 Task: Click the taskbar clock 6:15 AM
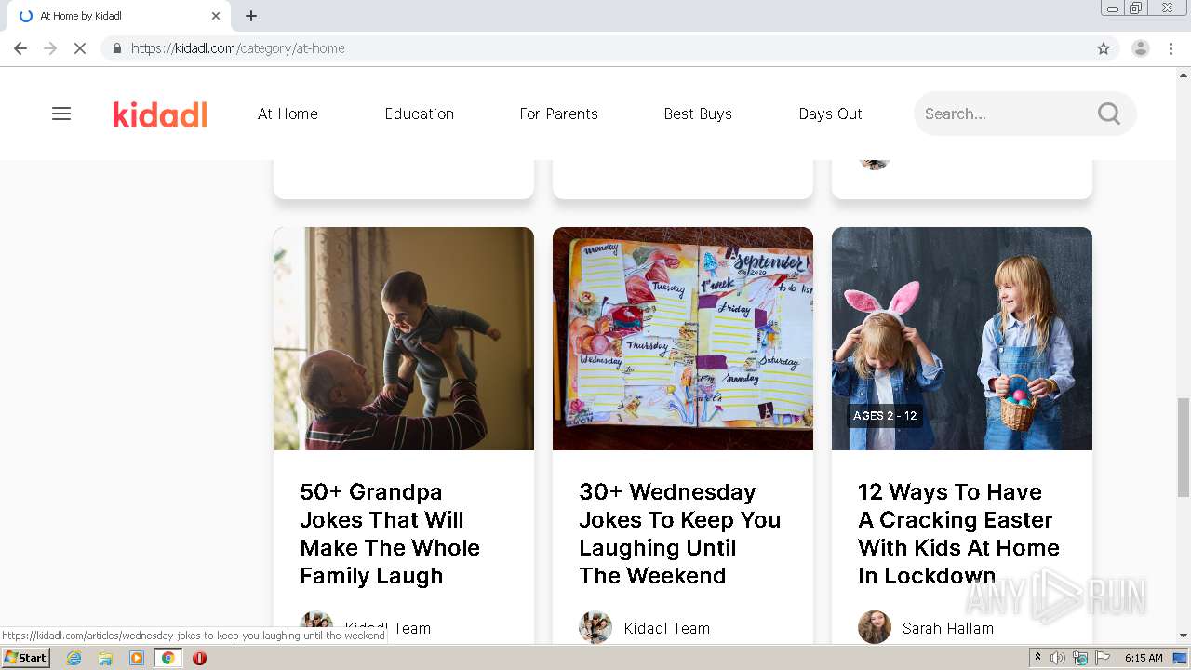[1144, 658]
